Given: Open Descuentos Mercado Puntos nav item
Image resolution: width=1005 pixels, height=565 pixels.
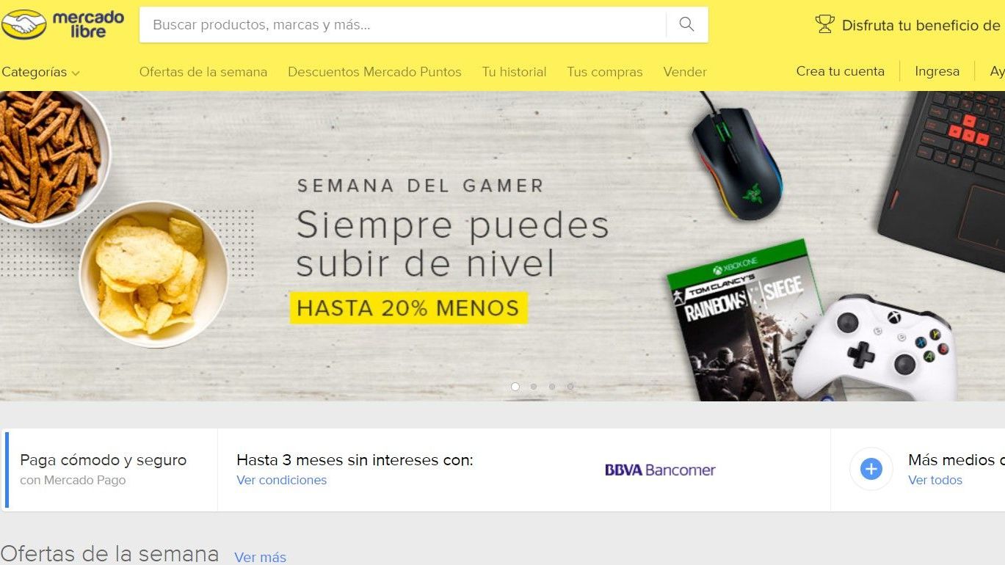Looking at the screenshot, I should [374, 72].
